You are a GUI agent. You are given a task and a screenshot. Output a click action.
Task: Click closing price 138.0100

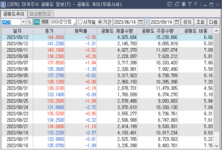click(55, 88)
